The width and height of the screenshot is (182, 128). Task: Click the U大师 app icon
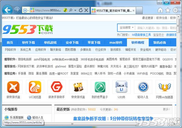[x=121, y=87]
